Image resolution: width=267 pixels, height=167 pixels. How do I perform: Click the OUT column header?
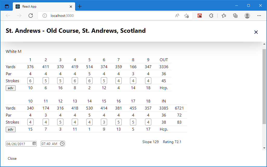(x=164, y=60)
